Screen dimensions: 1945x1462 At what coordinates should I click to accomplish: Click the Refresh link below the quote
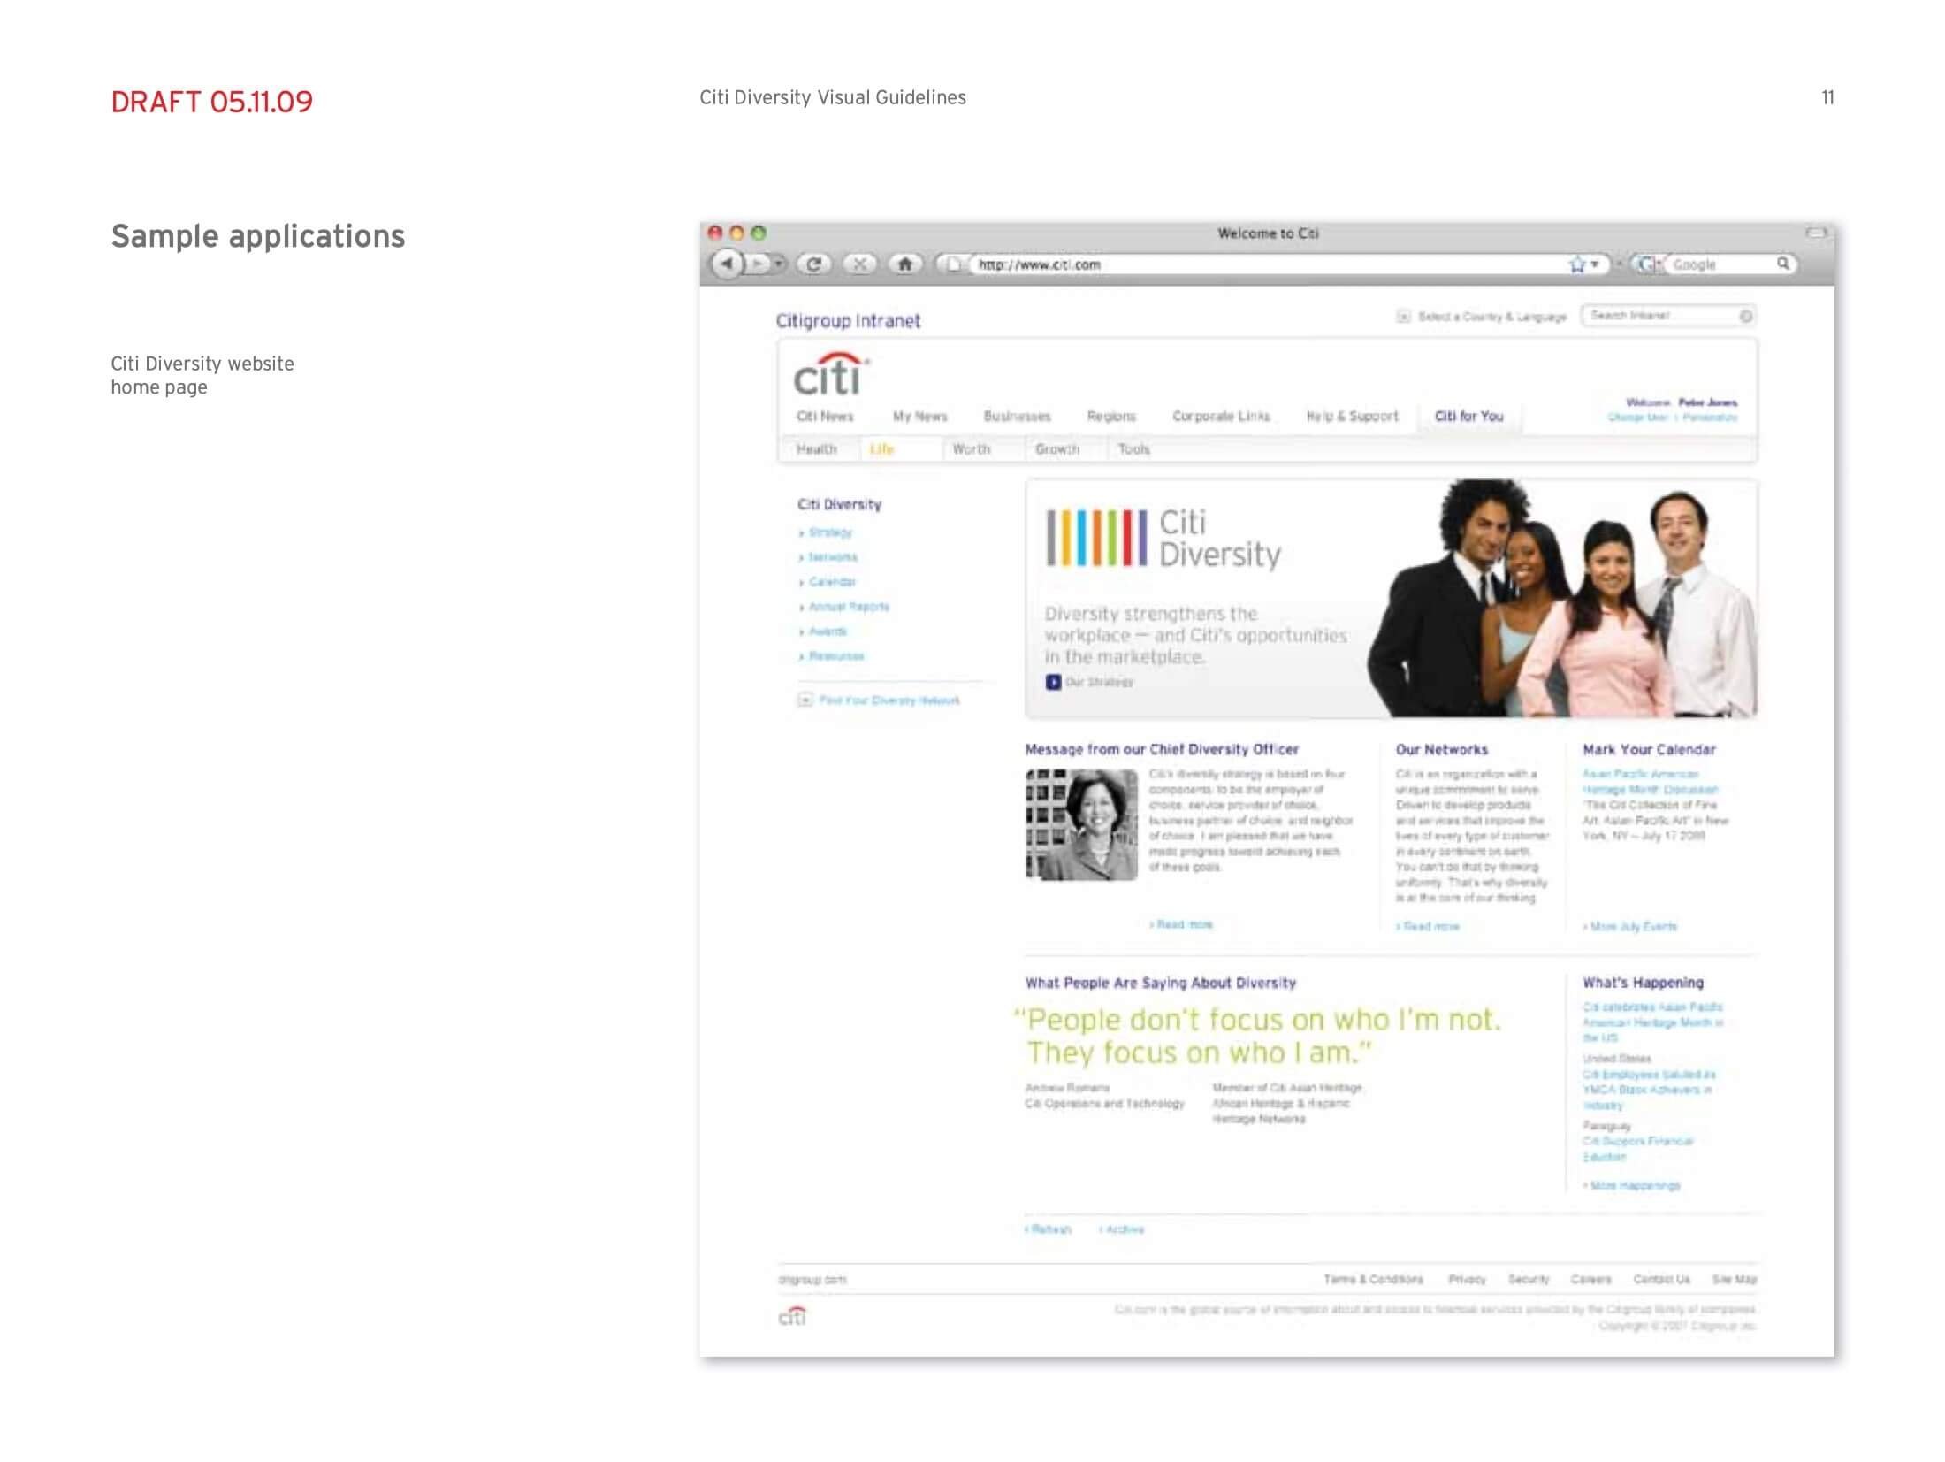1048,1229
